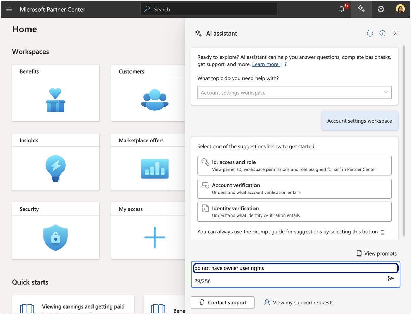Click the Workspaces heading
Screen dimensions: 411x314
coord(30,52)
